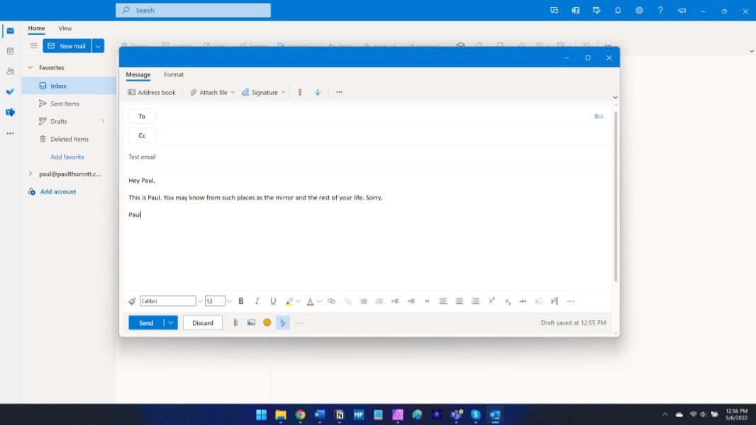Screen dimensions: 756x425
Task: Toggle bold formatting in compose toolbar
Action: tap(241, 302)
